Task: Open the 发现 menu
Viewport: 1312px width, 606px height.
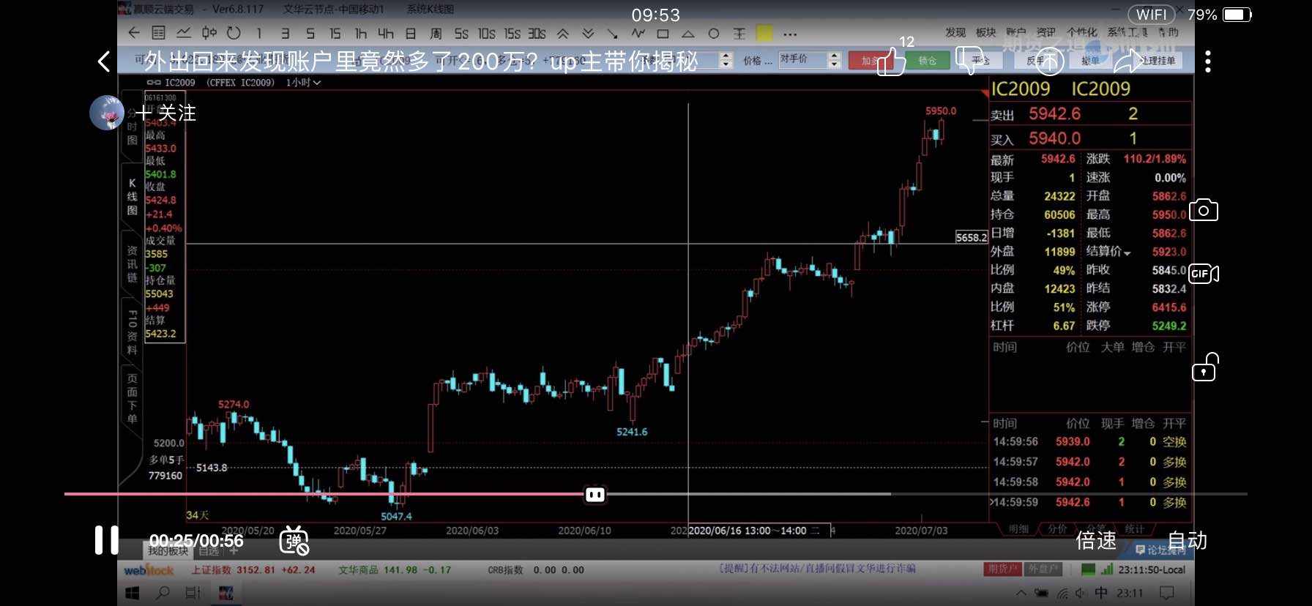Action: [x=955, y=33]
